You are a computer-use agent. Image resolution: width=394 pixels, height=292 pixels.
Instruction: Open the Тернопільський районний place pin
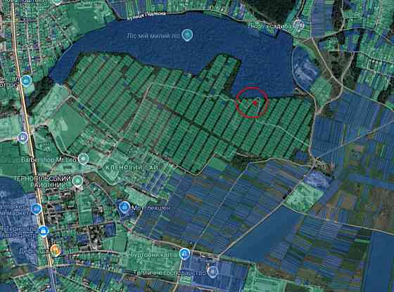click(77, 180)
